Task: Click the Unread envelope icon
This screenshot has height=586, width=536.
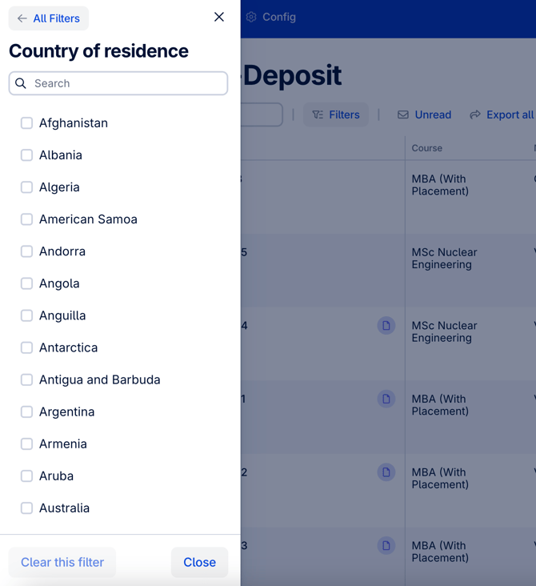Action: (403, 114)
